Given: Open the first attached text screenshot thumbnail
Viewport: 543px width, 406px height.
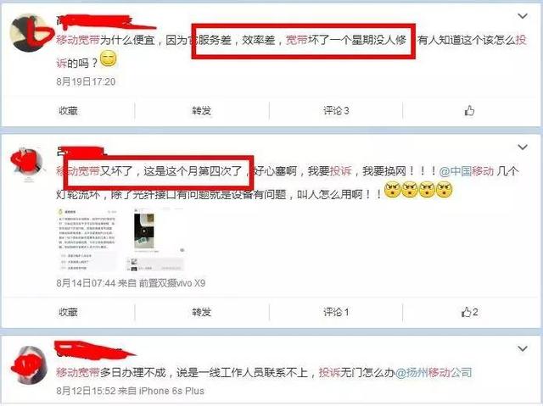Looking at the screenshot, I should click(87, 239).
